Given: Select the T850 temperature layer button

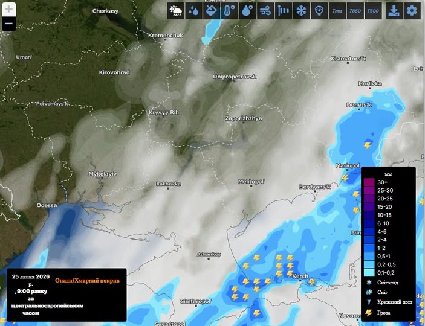Looking at the screenshot, I should [x=355, y=11].
